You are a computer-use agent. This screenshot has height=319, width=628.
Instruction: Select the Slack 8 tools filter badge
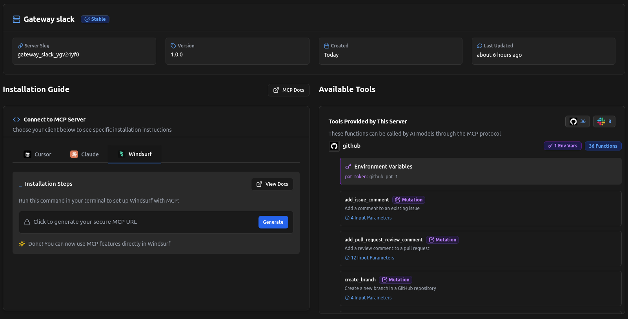pyautogui.click(x=604, y=121)
